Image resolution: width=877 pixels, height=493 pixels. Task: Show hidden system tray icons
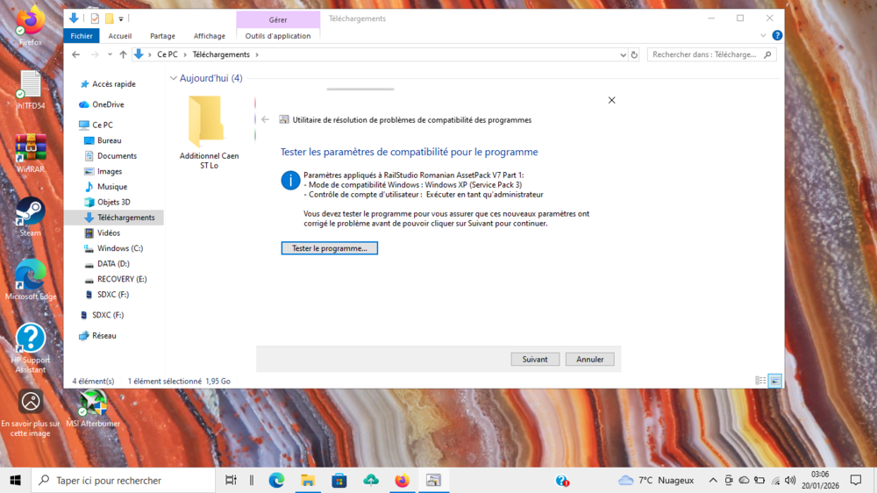713,480
